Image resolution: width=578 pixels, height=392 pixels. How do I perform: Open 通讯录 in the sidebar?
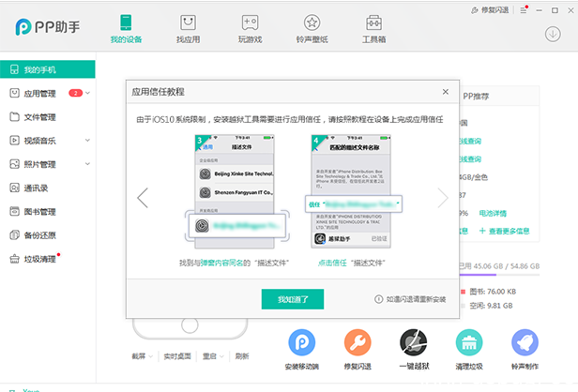[36, 188]
